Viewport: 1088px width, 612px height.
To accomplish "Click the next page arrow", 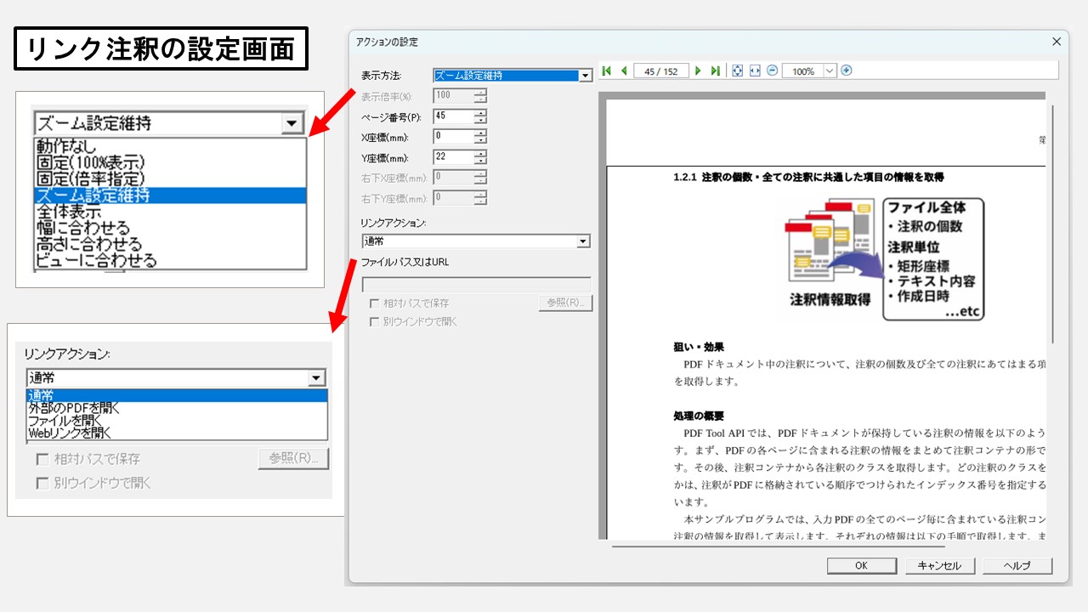I will [x=699, y=71].
